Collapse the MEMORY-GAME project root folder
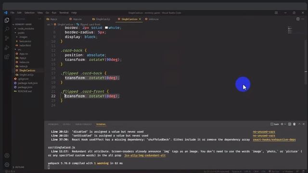The width and height of the screenshot is (308, 173). (x=22, y=25)
